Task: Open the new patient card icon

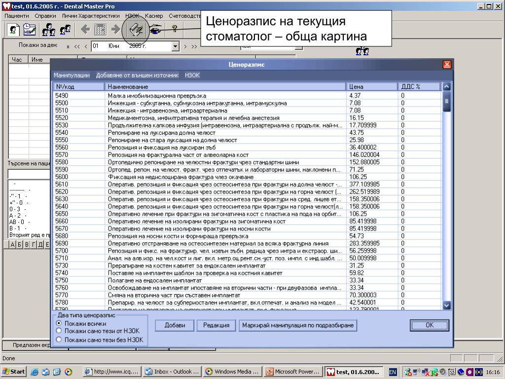Action: [x=14, y=30]
